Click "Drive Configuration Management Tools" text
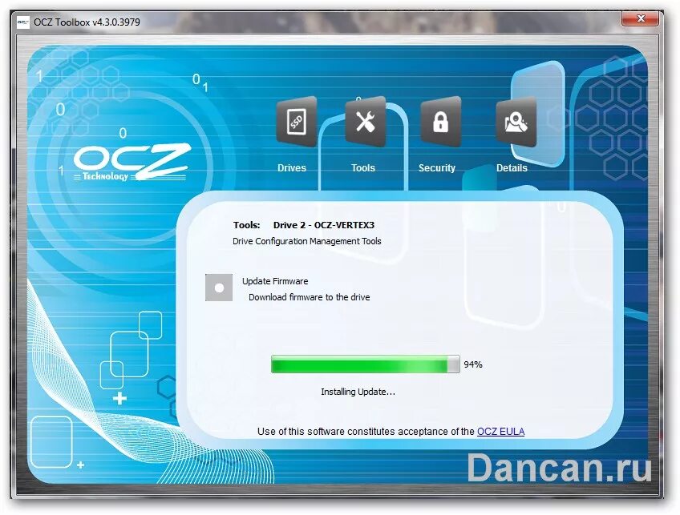Viewport: 680px width, 515px height. point(306,241)
